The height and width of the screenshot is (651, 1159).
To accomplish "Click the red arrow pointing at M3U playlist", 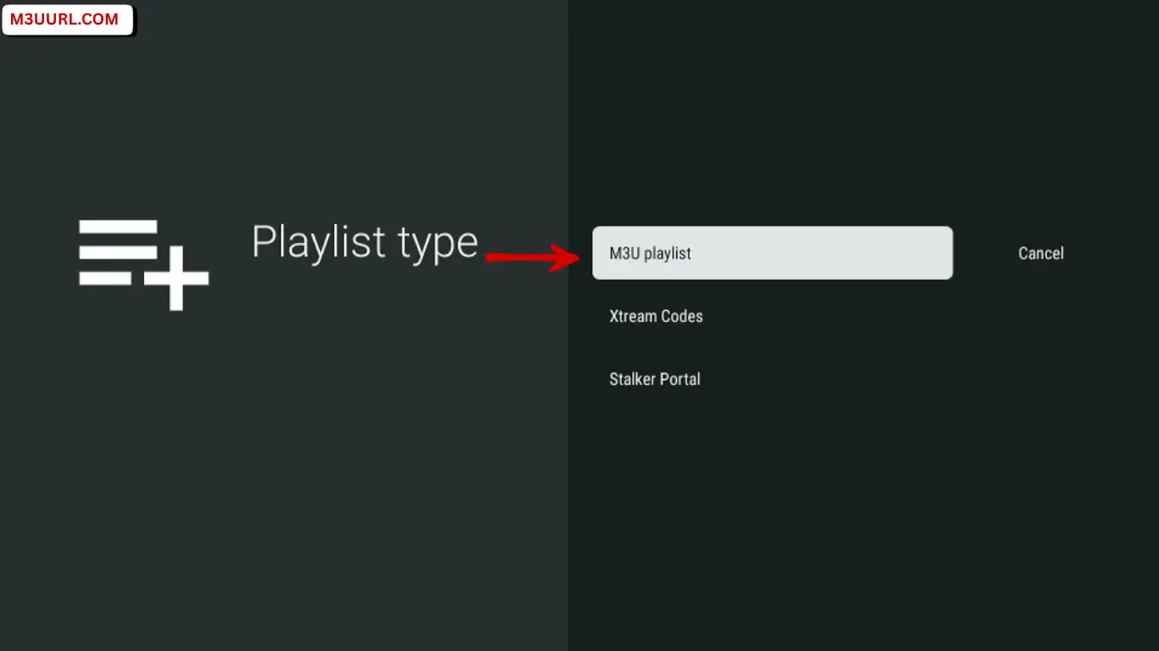I will (530, 259).
